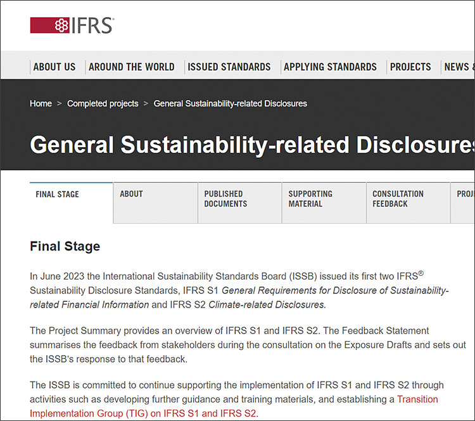Go to Home breadcrumb link
The height and width of the screenshot is (421, 475).
(41, 104)
